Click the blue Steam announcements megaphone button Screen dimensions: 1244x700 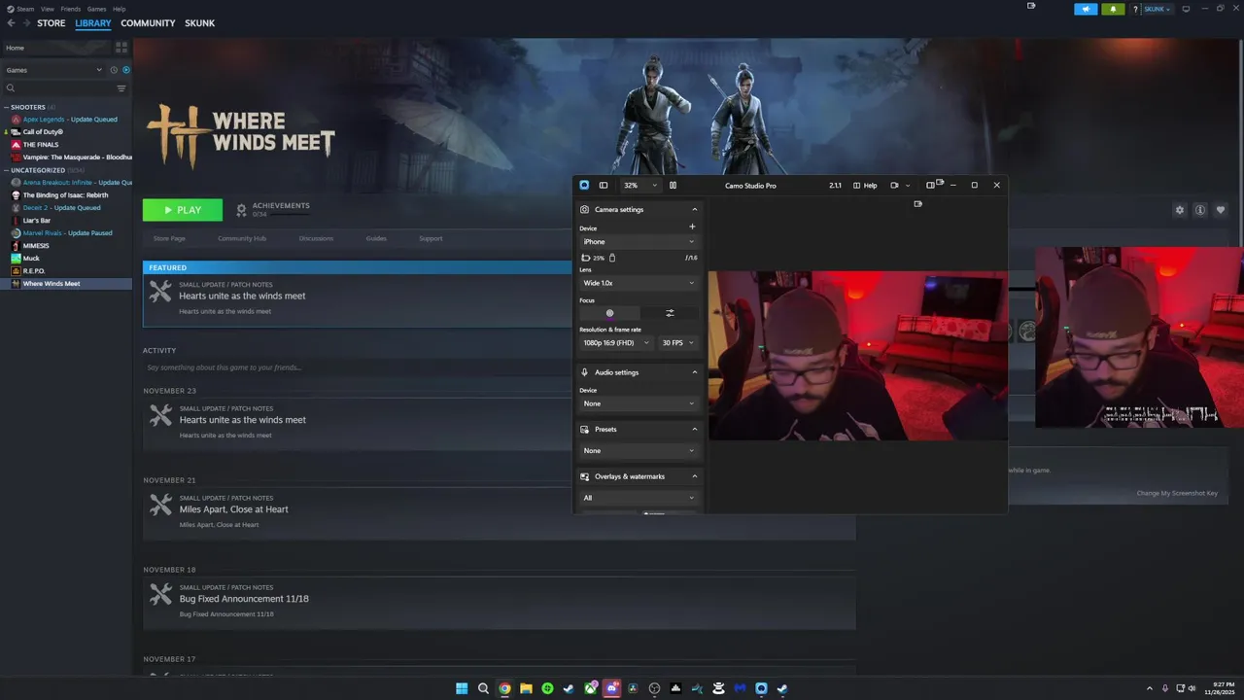1086,9
